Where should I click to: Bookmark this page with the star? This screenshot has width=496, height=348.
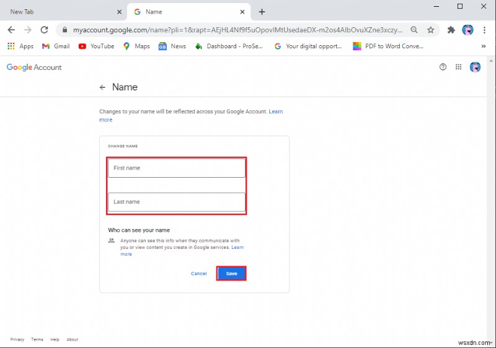(x=430, y=30)
